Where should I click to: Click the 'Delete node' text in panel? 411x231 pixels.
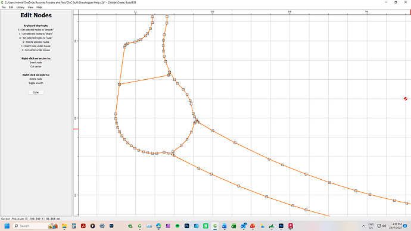[36, 79]
